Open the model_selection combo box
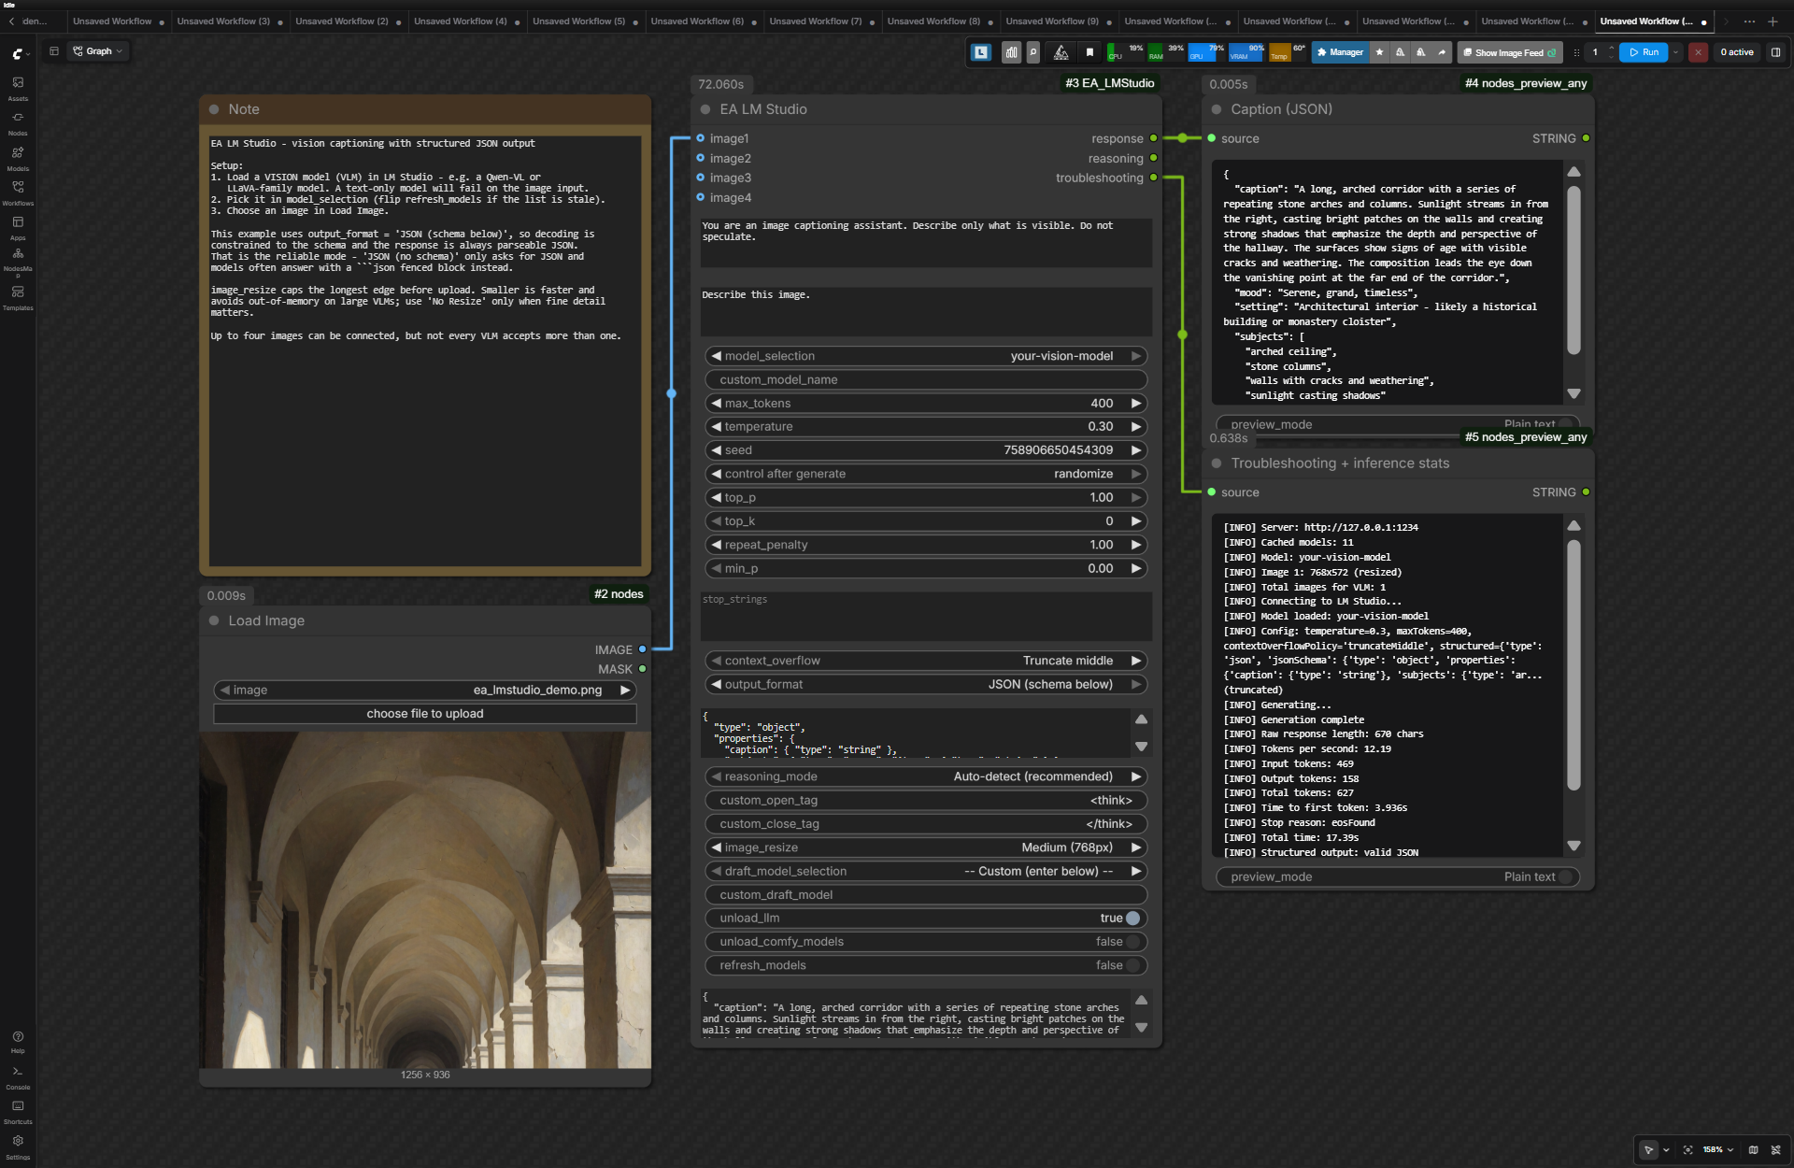Viewport: 1794px width, 1168px height. tap(925, 356)
